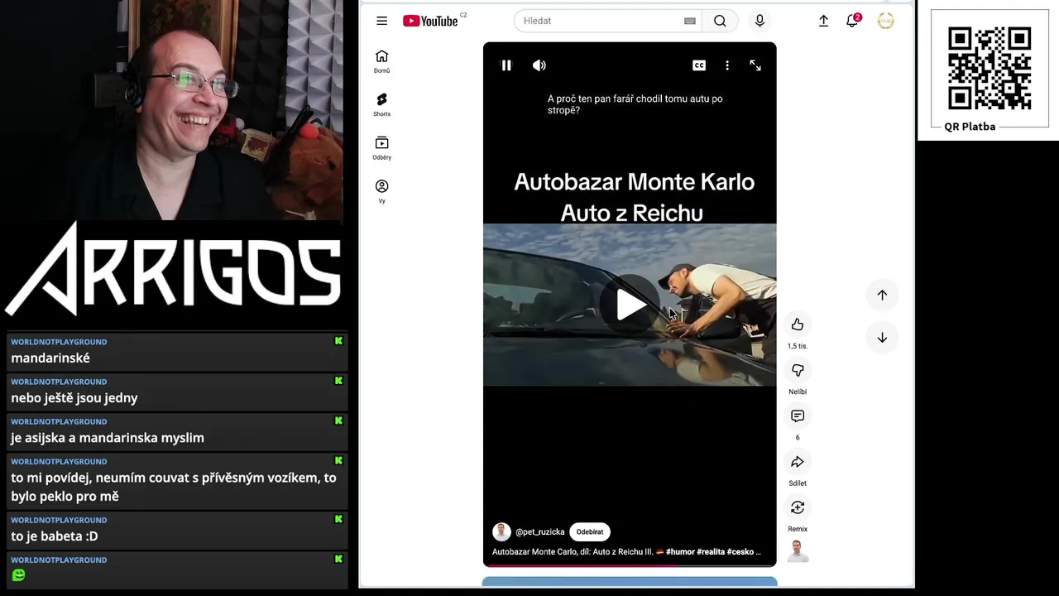Screen dimensions: 1059x596
Task: Click the video title "Autobazar Monte Karlo"
Action: pos(634,182)
